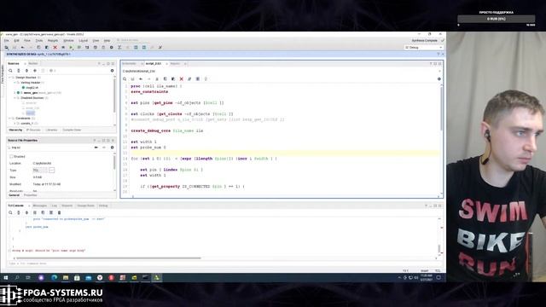Select the Compile Order tab

[72, 130]
